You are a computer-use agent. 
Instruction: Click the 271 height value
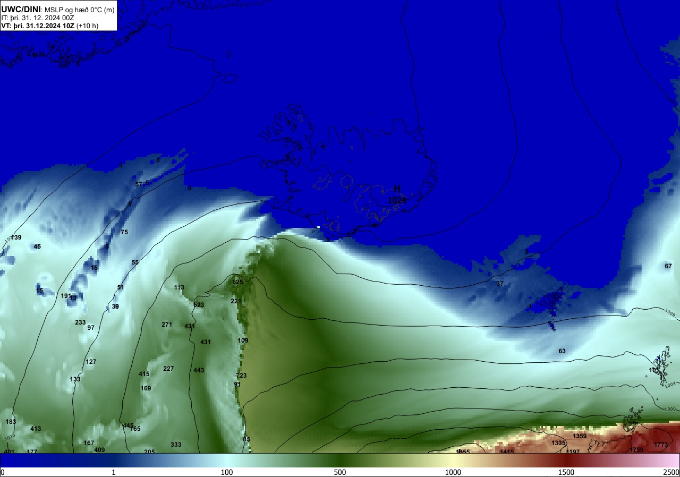pyautogui.click(x=167, y=325)
